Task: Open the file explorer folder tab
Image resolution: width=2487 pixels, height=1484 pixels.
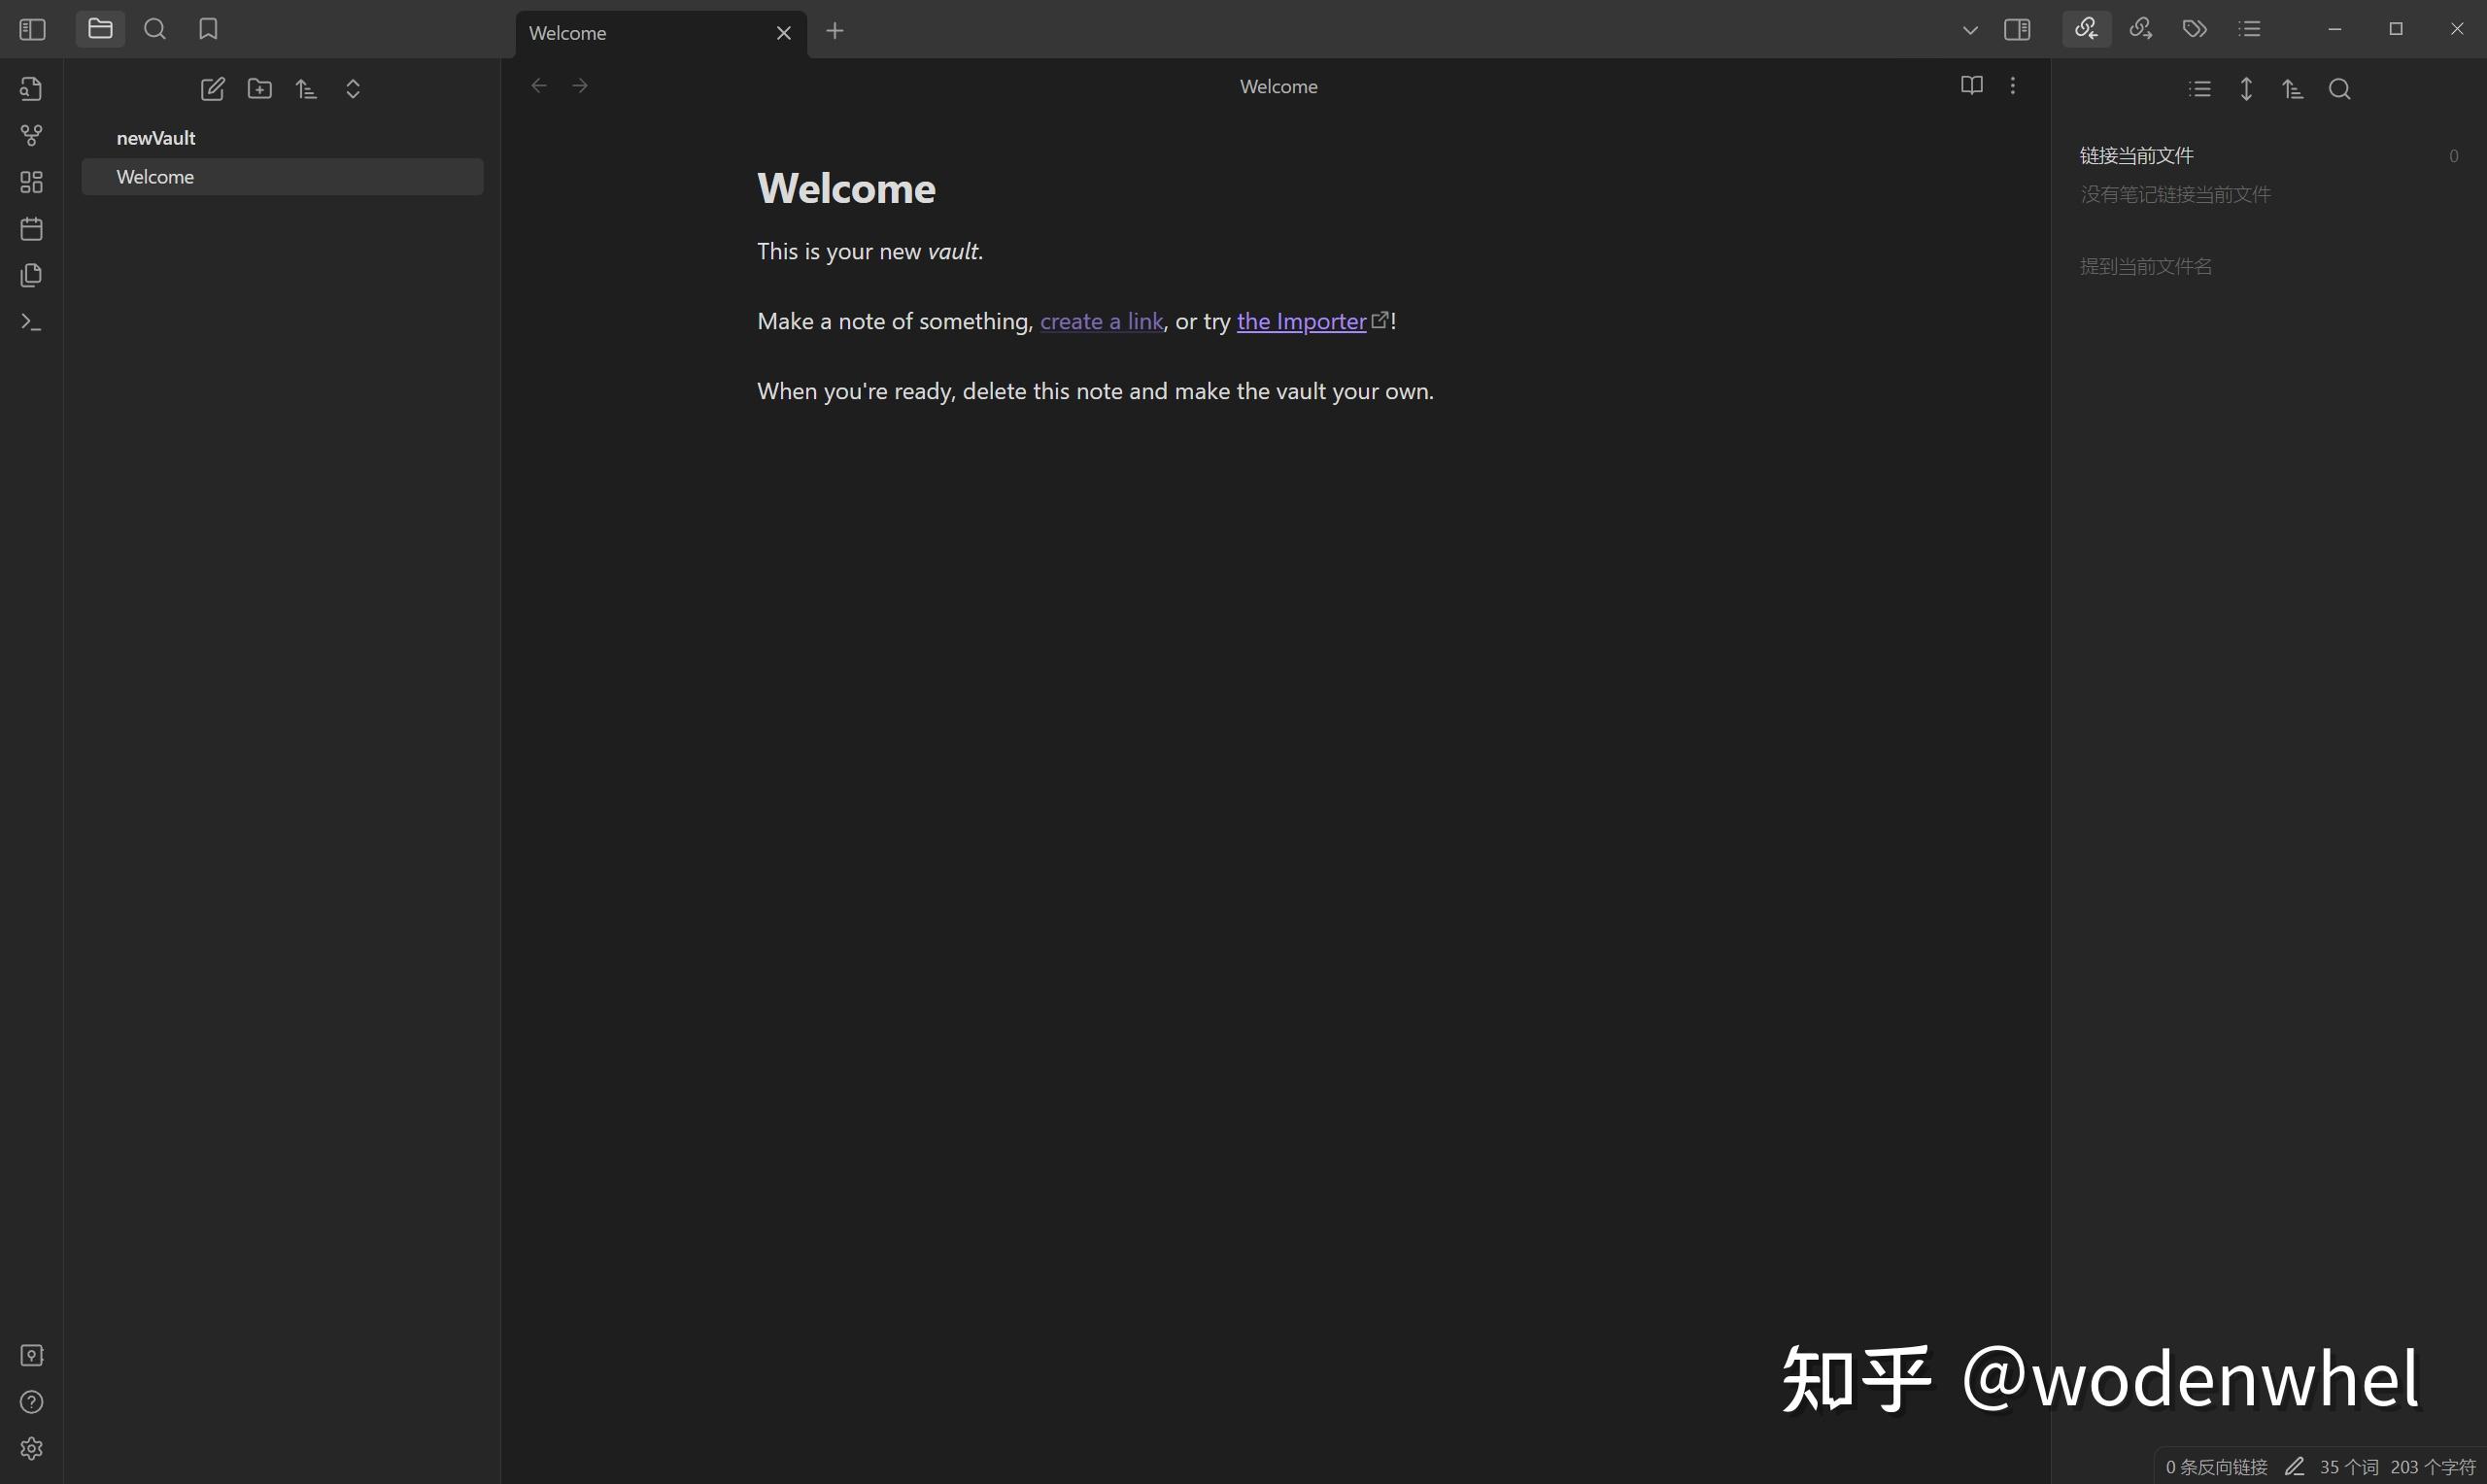Action: [x=100, y=29]
